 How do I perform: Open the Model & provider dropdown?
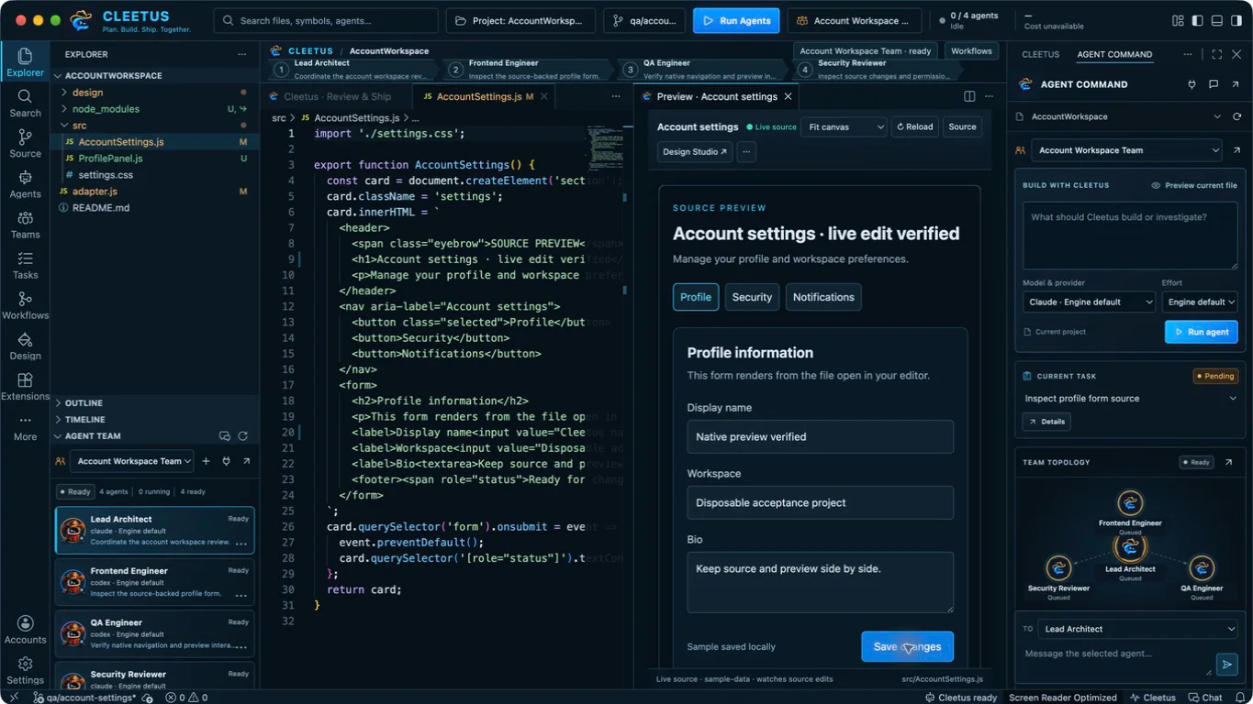tap(1089, 302)
